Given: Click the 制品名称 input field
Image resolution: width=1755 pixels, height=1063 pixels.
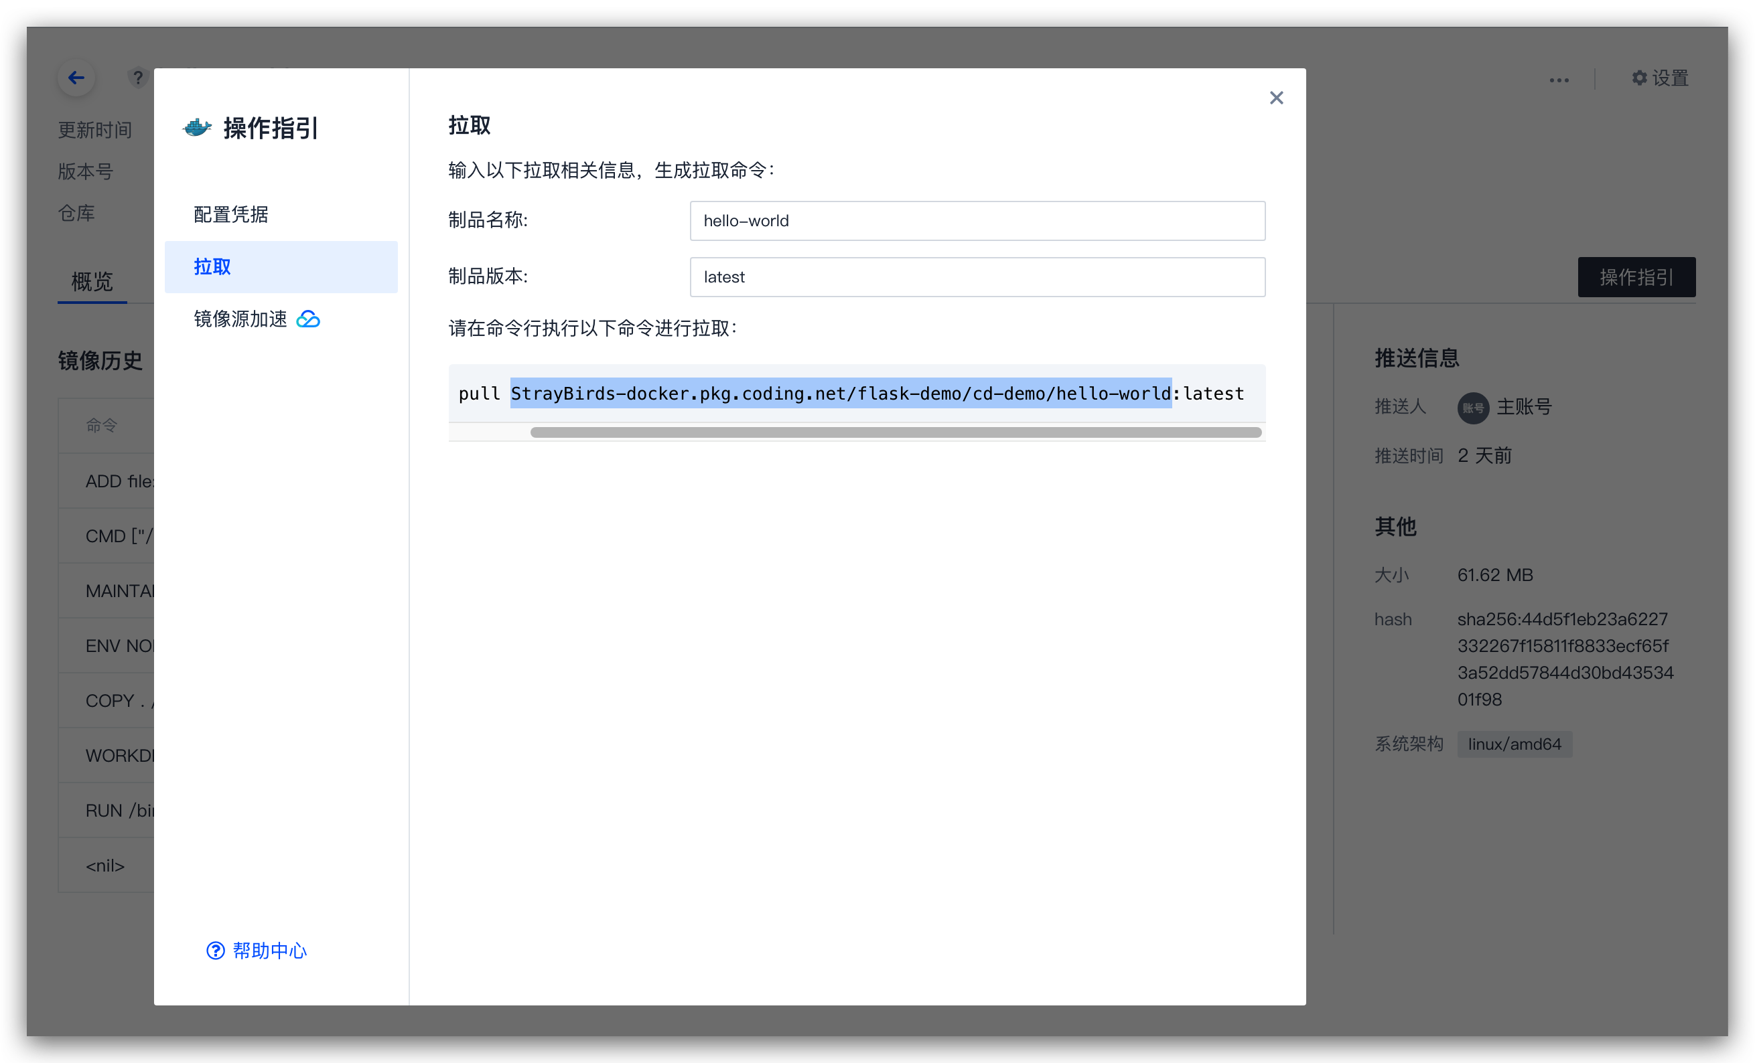Looking at the screenshot, I should 977,221.
